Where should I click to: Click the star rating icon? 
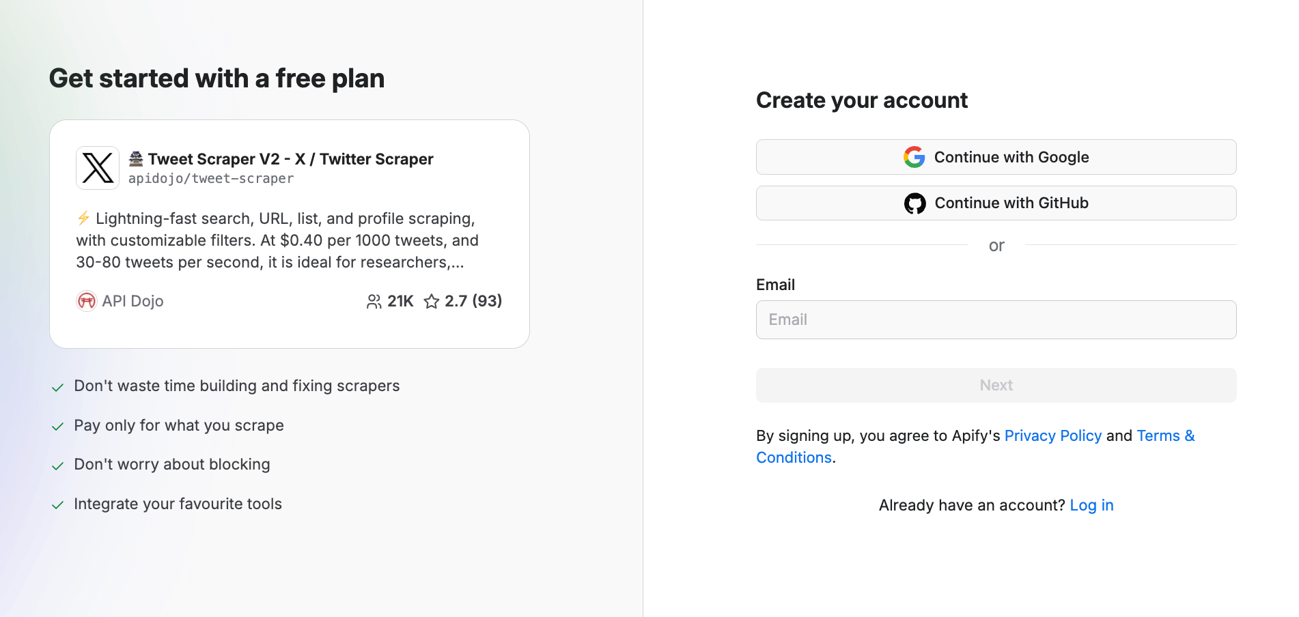coord(432,302)
